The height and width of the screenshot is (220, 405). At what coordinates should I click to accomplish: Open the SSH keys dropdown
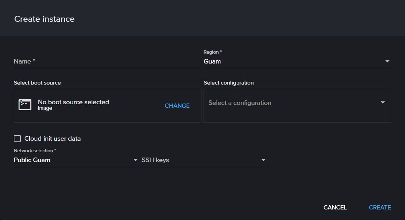204,160
